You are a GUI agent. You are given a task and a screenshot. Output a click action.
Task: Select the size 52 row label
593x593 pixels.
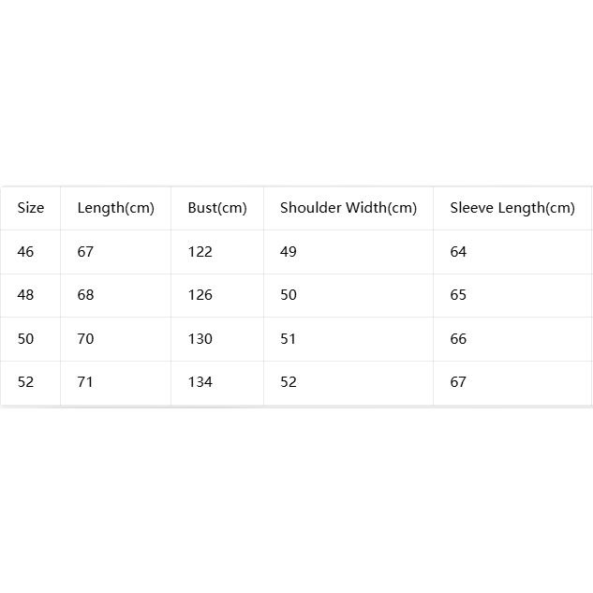(25, 382)
